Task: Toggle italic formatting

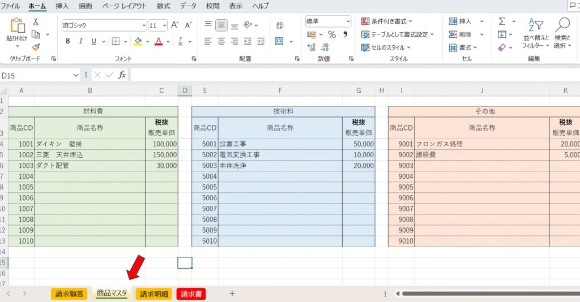Action: [x=81, y=41]
